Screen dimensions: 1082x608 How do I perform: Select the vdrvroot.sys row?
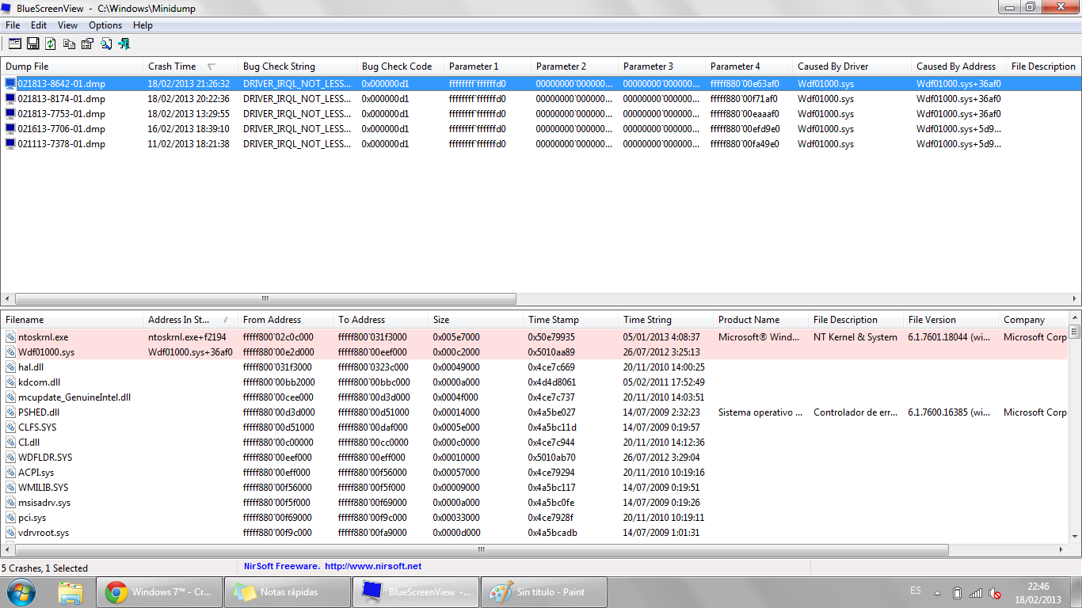coord(535,533)
